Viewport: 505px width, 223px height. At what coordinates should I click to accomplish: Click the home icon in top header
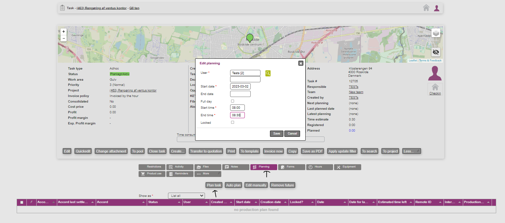[x=426, y=8]
